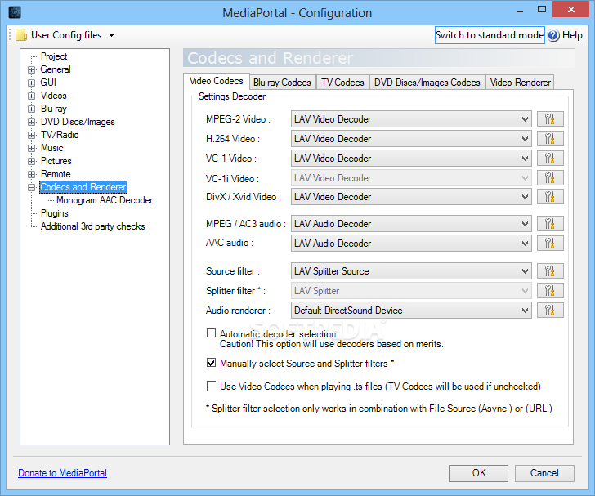Expand the GUI tree node
This screenshot has height=496, width=595.
click(x=32, y=83)
